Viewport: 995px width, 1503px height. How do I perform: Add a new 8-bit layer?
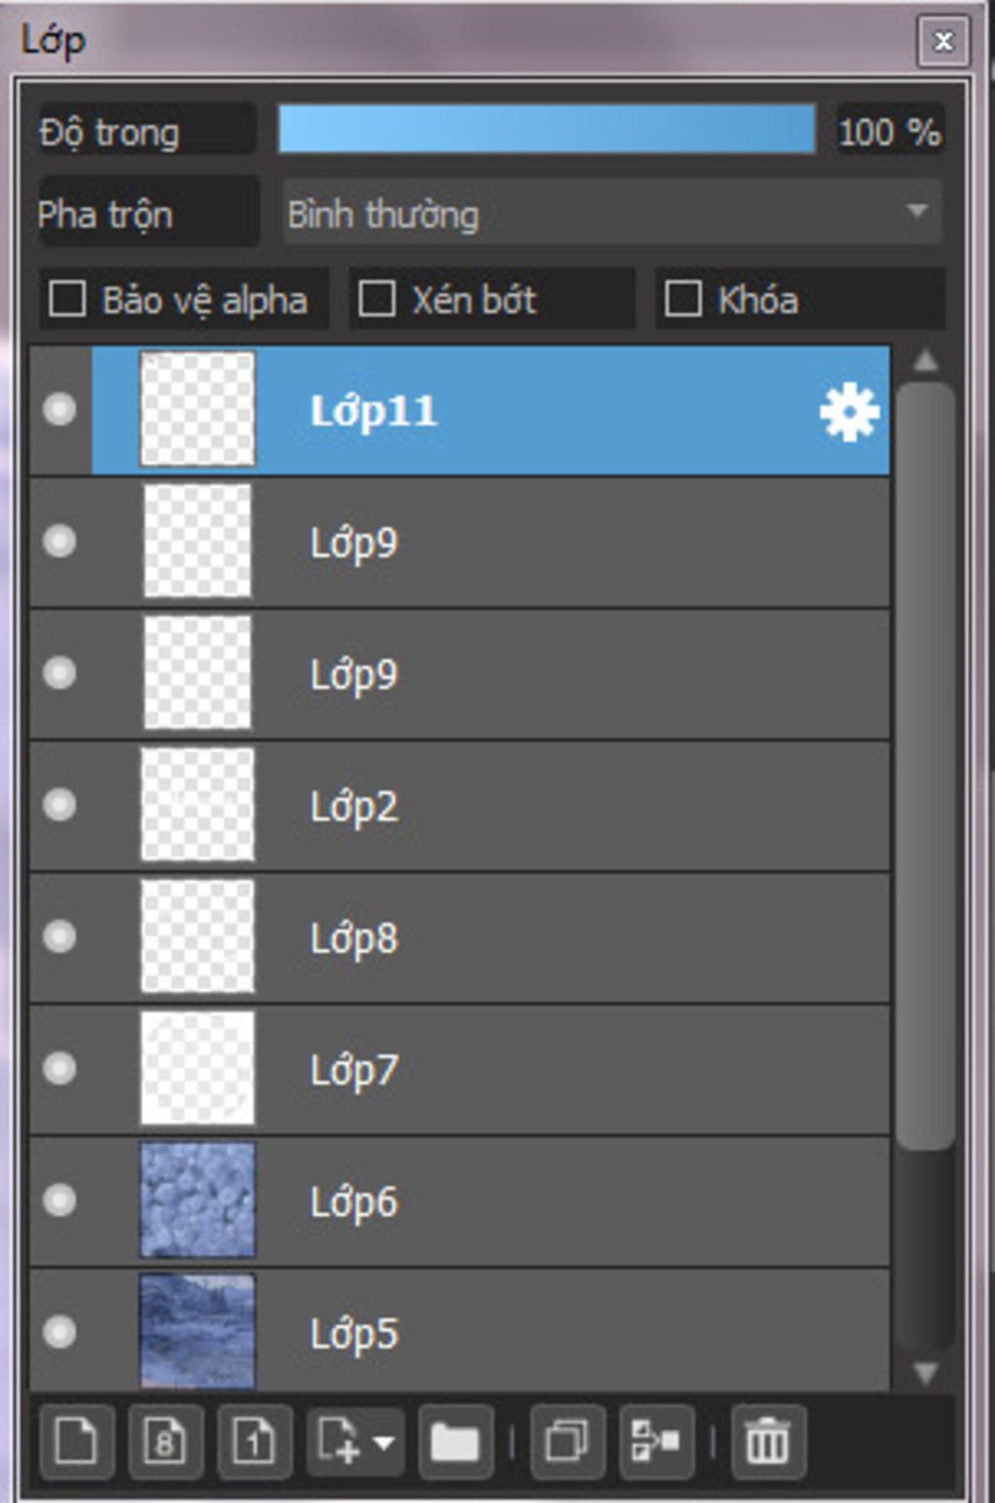pyautogui.click(x=165, y=1441)
